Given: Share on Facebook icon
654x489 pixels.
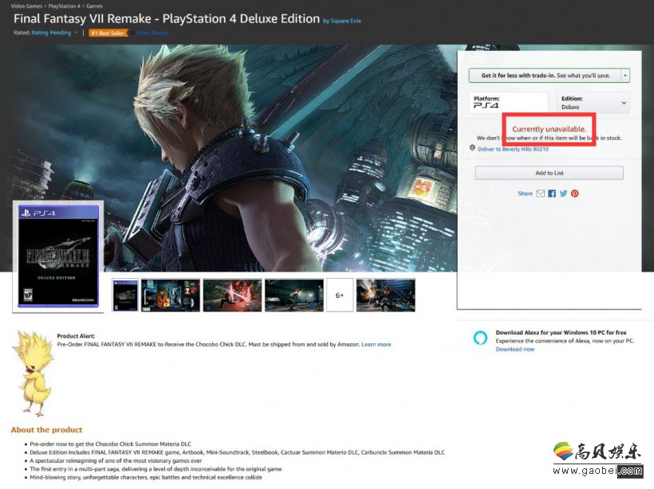Looking at the screenshot, I should [x=552, y=194].
